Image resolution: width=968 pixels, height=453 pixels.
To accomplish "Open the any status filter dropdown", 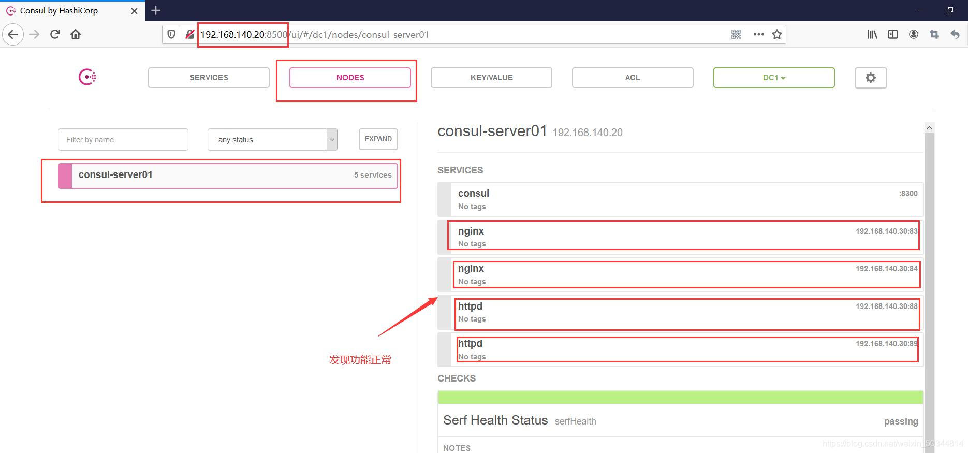I will 273,140.
